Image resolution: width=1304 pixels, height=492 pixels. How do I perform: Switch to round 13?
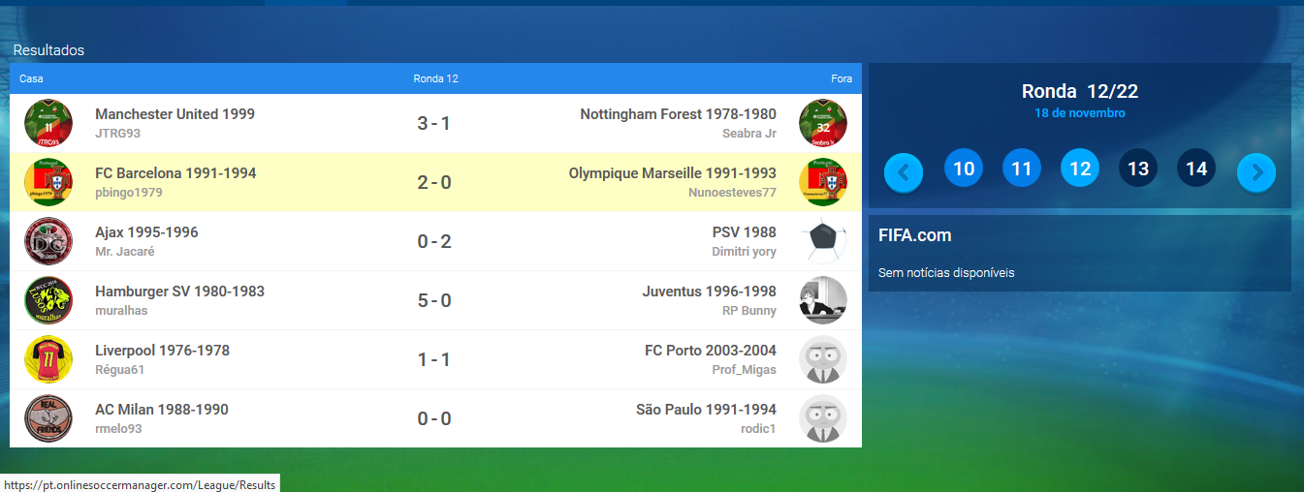tap(1138, 169)
